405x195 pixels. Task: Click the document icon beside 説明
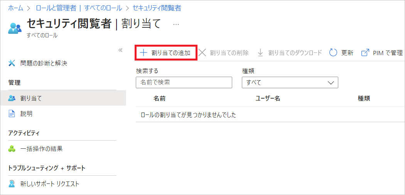[12, 114]
